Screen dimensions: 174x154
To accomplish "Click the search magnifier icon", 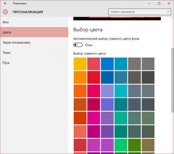I will click(x=168, y=12).
